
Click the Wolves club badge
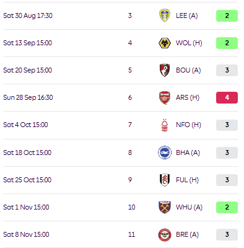(x=165, y=43)
